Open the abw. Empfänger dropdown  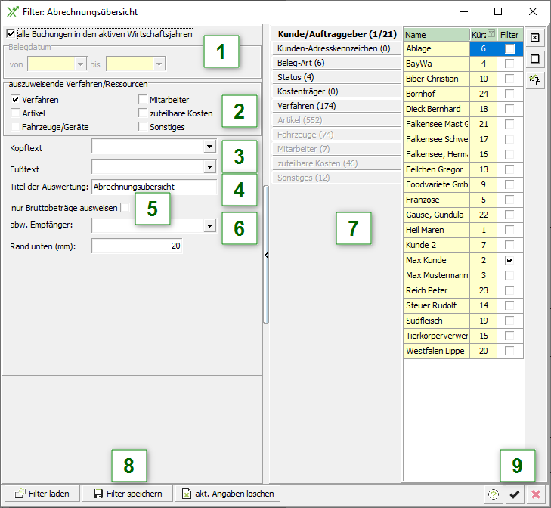[x=209, y=225]
